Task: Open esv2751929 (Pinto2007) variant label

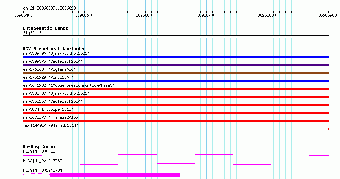Action: tap(48, 77)
